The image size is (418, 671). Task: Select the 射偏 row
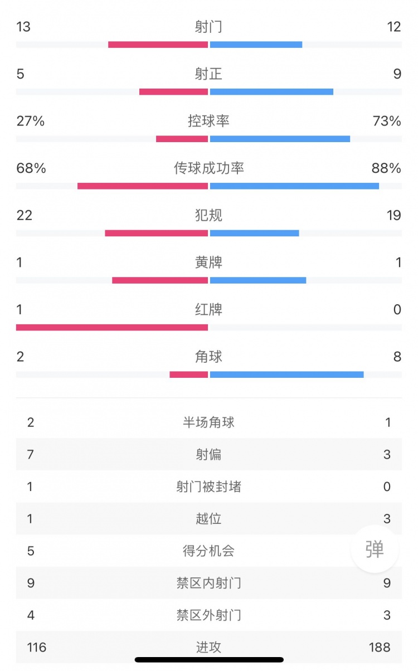[x=209, y=455]
